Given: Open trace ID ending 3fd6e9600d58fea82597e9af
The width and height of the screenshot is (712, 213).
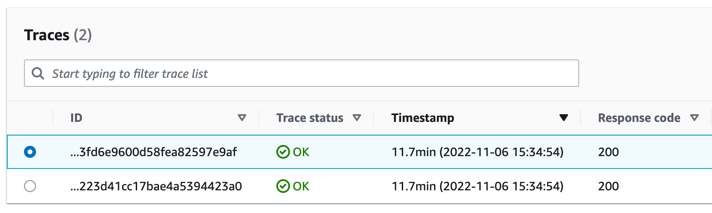Looking at the screenshot, I should (x=153, y=152).
